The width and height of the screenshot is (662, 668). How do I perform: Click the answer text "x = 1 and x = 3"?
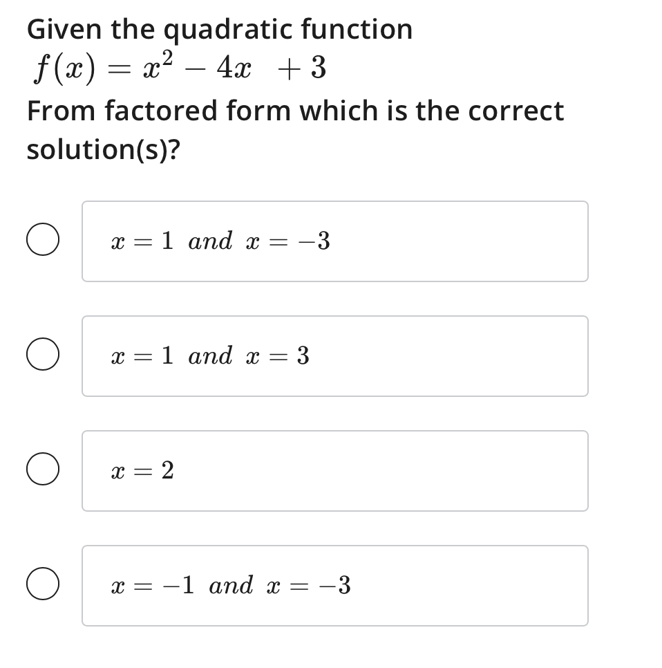click(x=211, y=355)
